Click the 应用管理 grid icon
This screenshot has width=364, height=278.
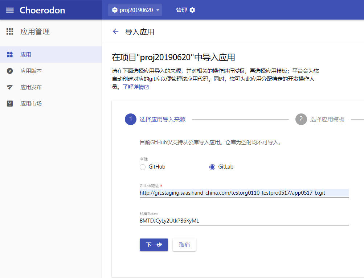[x=10, y=32]
